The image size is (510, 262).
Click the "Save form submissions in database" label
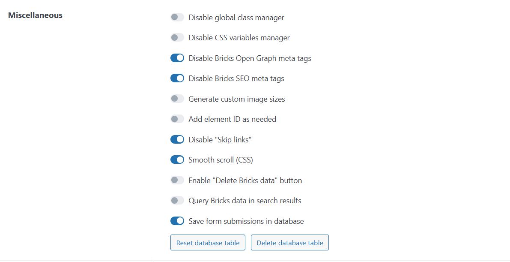click(x=246, y=221)
